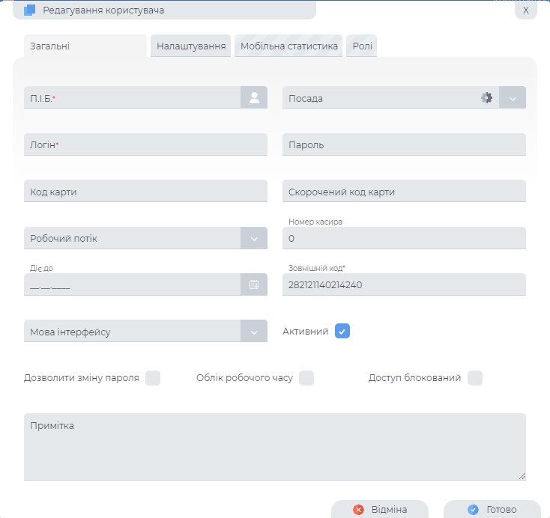Close the dialog with the X button
Image resolution: width=550 pixels, height=518 pixels.
(526, 10)
